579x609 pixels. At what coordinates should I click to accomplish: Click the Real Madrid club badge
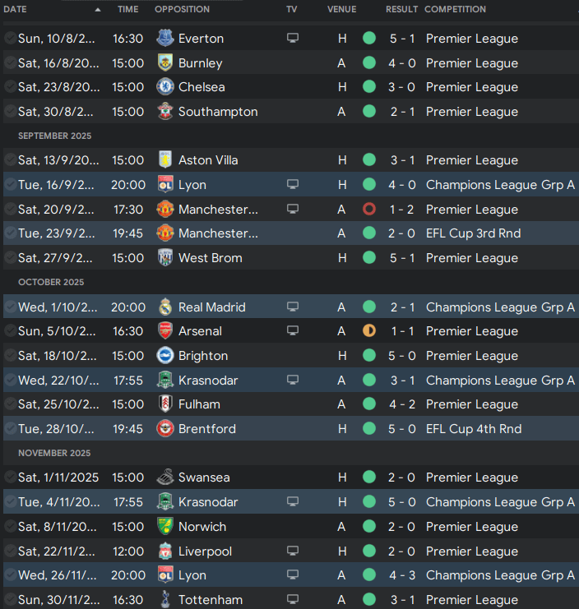[165, 307]
